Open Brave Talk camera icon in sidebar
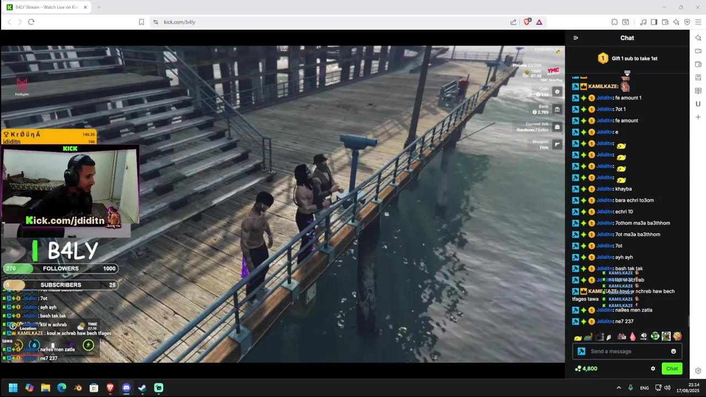This screenshot has height=397, width=706. coord(698,51)
